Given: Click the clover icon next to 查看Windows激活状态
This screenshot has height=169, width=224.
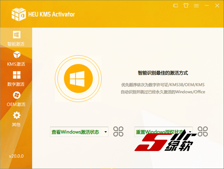Looking at the screenshot, I should pyautogui.click(x=118, y=131).
